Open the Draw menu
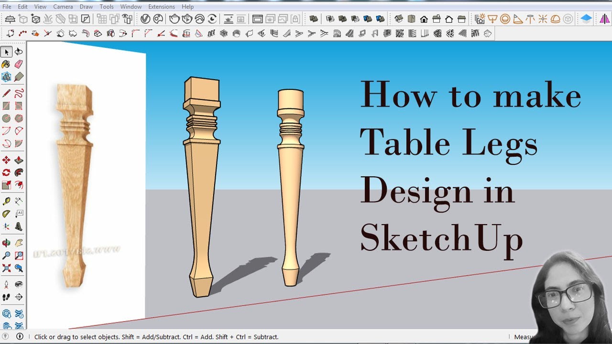This screenshot has width=612, height=344. click(x=87, y=7)
